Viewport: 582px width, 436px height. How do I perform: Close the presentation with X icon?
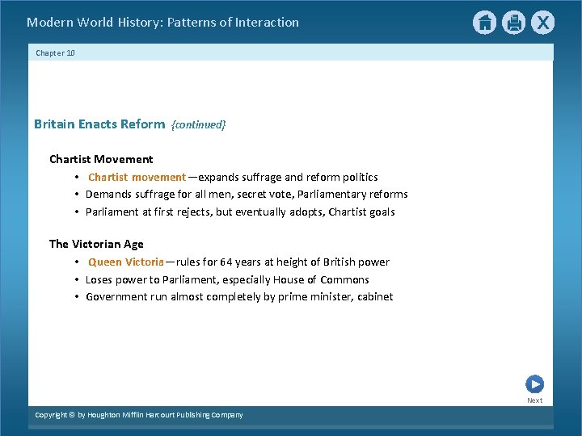tap(542, 23)
